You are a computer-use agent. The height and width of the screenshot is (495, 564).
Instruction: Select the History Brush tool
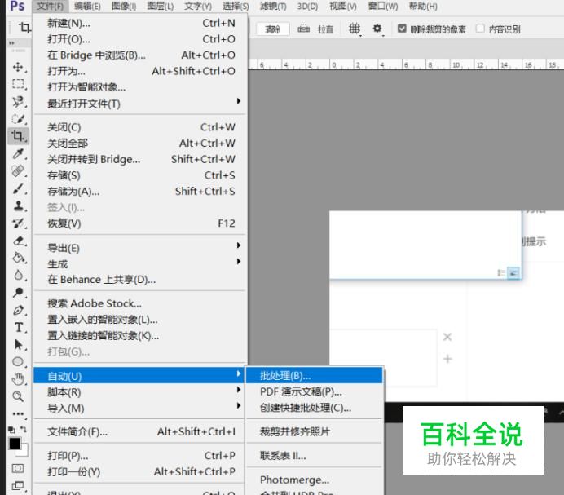[18, 223]
